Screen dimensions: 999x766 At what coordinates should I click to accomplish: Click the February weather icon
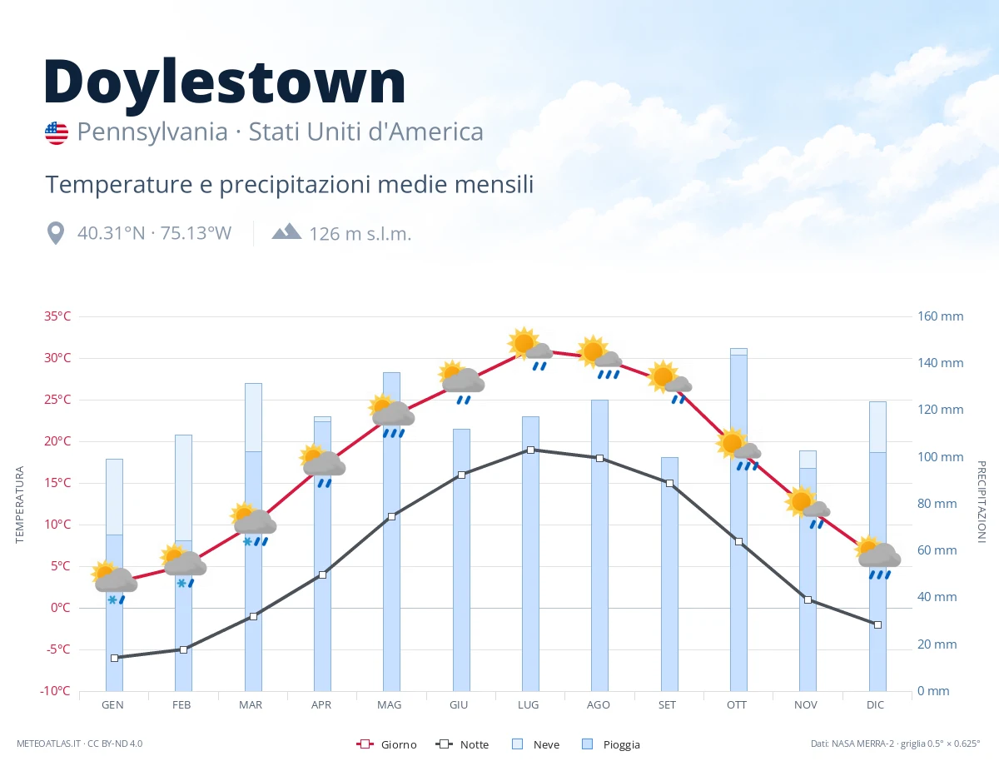[183, 566]
